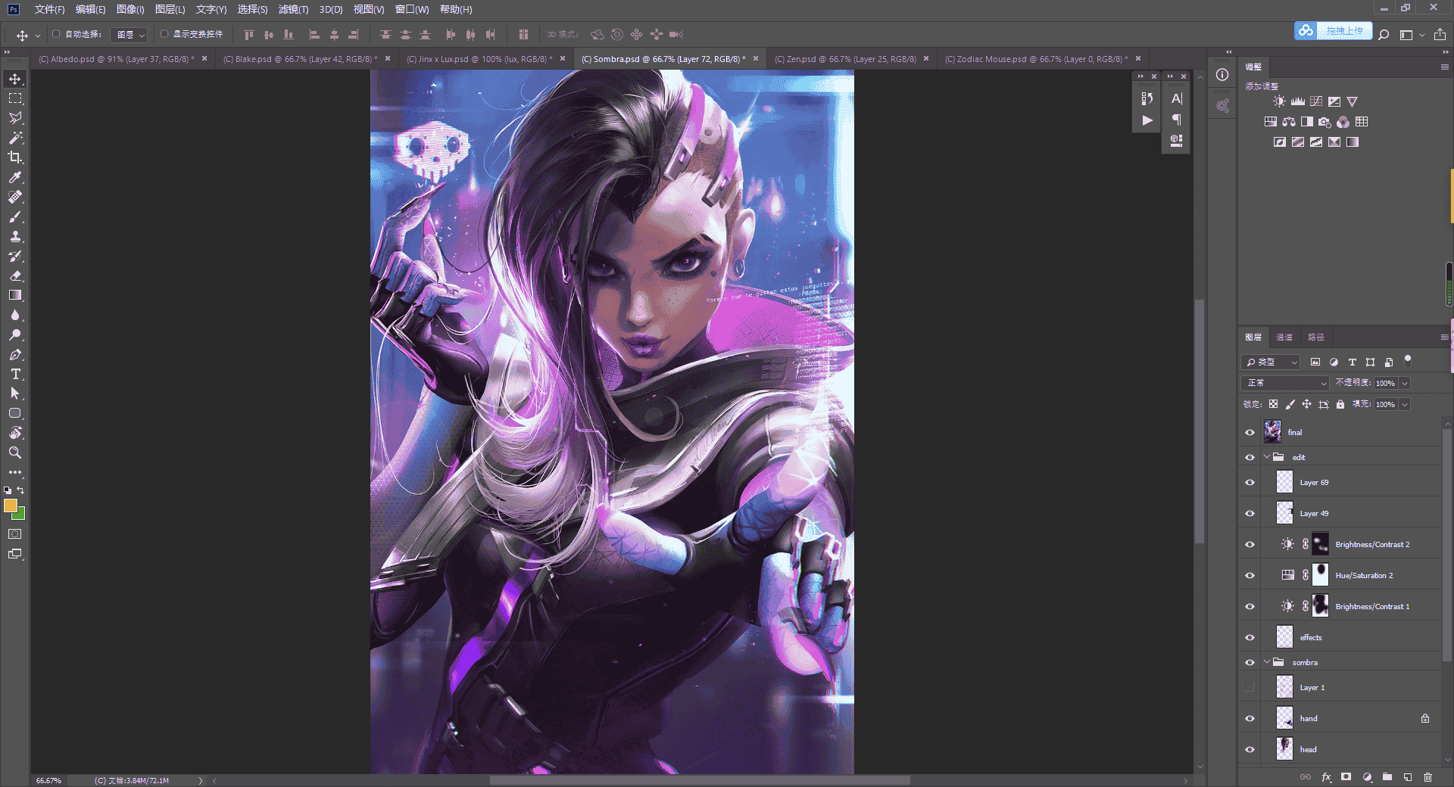The image size is (1454, 787).
Task: Open the layer filter type dropdown (类型)
Action: click(x=1271, y=362)
